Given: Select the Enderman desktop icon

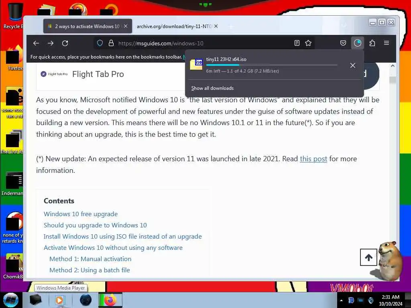Looking at the screenshot, I should 12,184.
